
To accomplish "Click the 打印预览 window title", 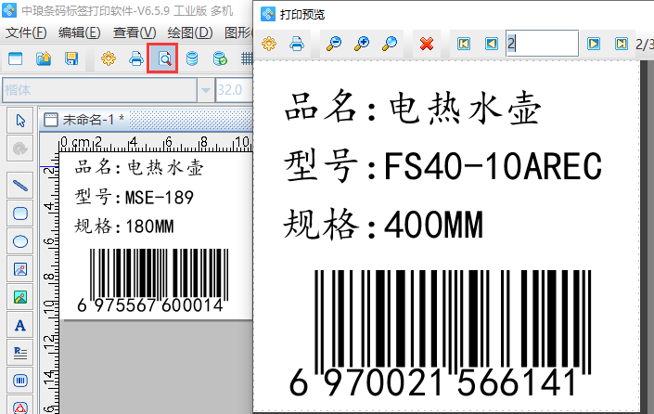I will (x=302, y=15).
